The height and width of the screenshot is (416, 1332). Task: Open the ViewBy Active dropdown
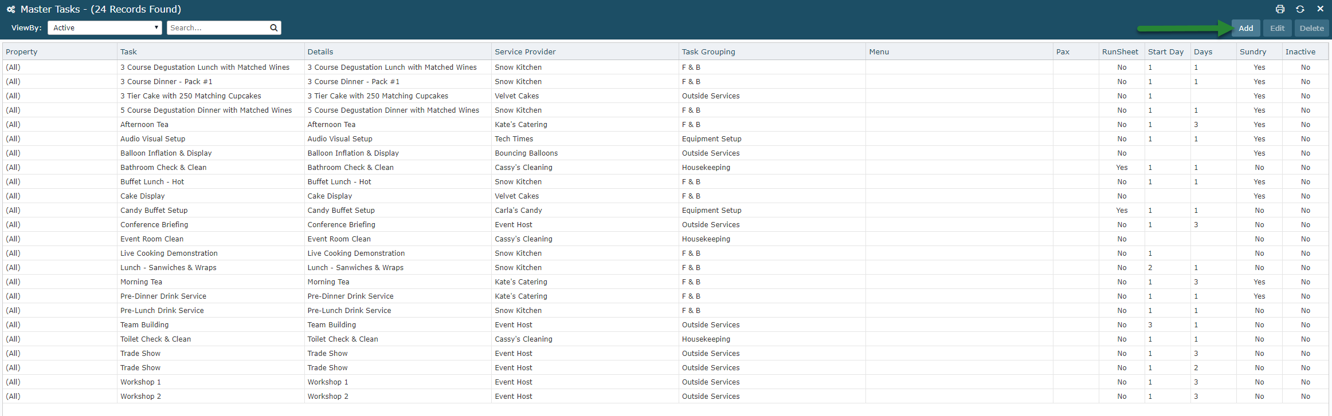(105, 27)
